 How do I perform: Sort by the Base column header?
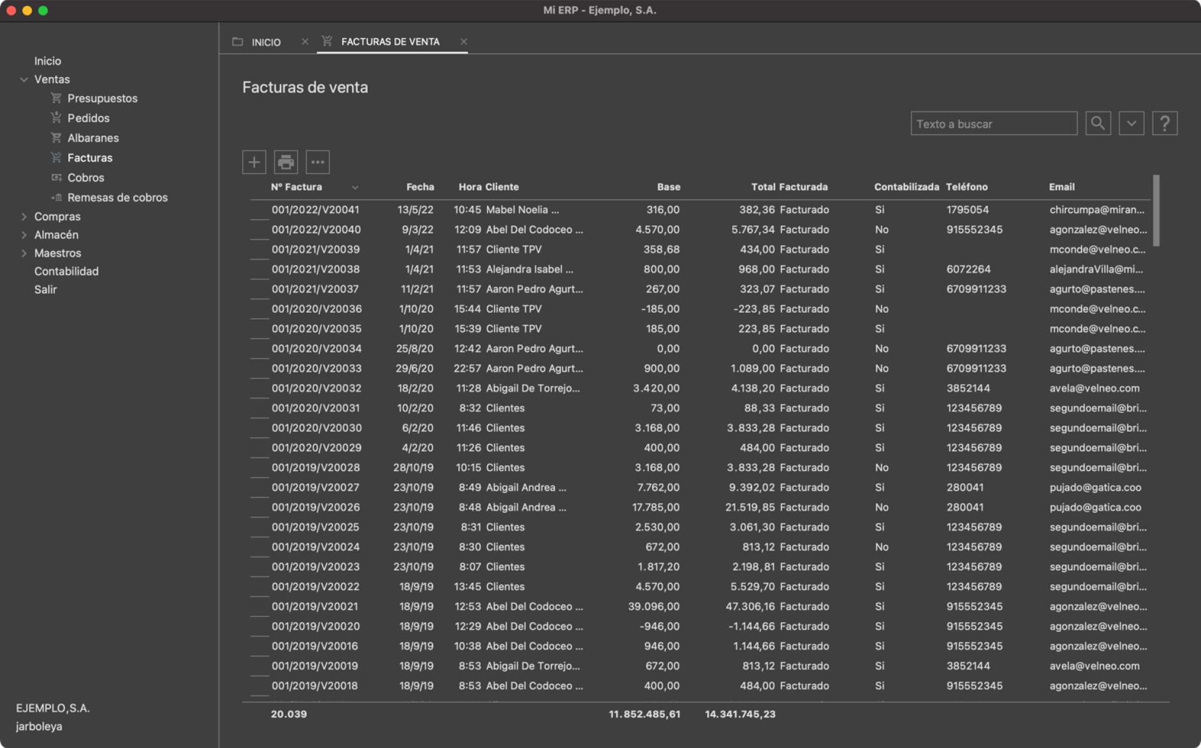pos(669,187)
